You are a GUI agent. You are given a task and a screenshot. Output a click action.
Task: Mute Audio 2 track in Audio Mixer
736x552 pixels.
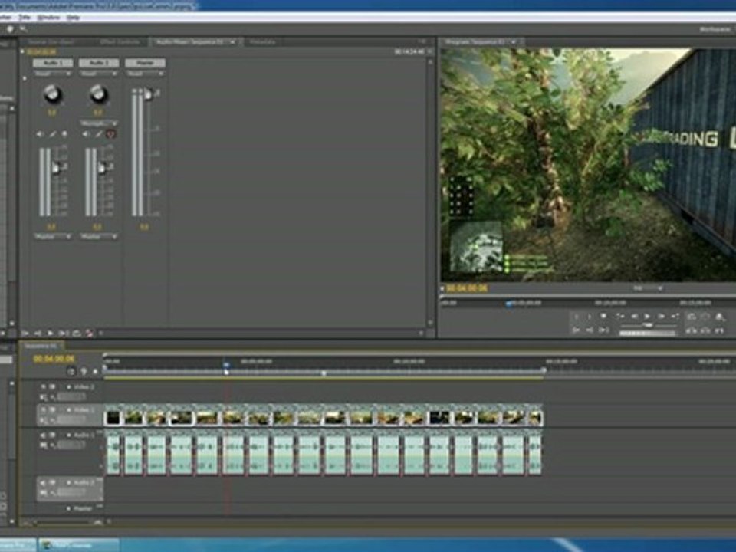pyautogui.click(x=85, y=134)
